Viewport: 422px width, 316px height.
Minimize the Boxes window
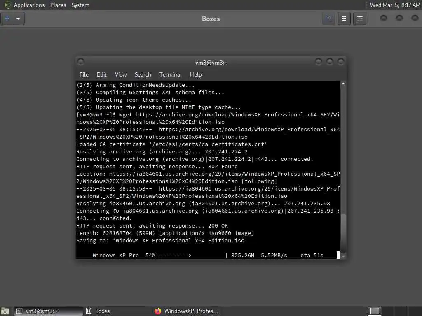click(384, 18)
